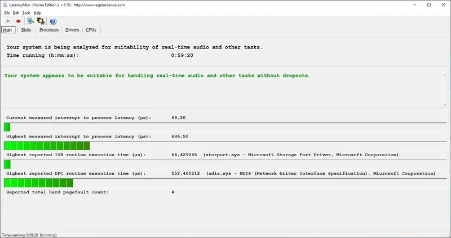Screen dimensions: 451x238
Task: Open the File menu
Action: [7, 13]
